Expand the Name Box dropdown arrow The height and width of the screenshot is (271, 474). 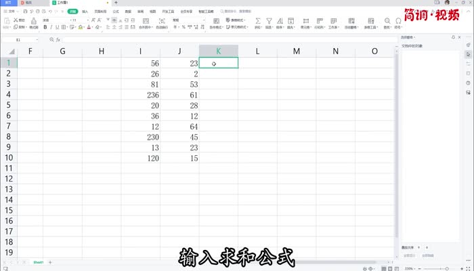(37, 40)
